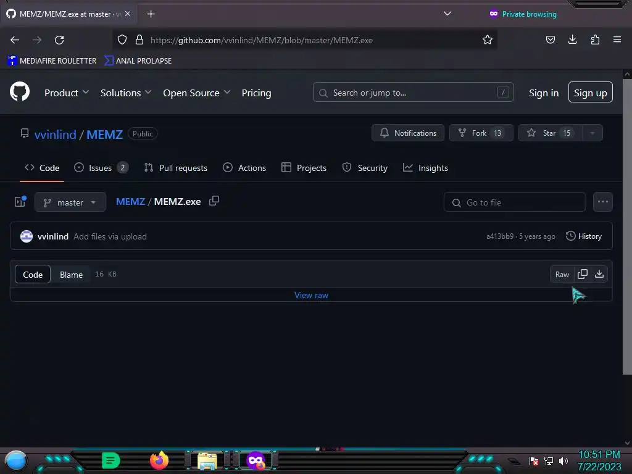632x474 pixels.
Task: Open the MEMZ repository name link
Action: 104,134
